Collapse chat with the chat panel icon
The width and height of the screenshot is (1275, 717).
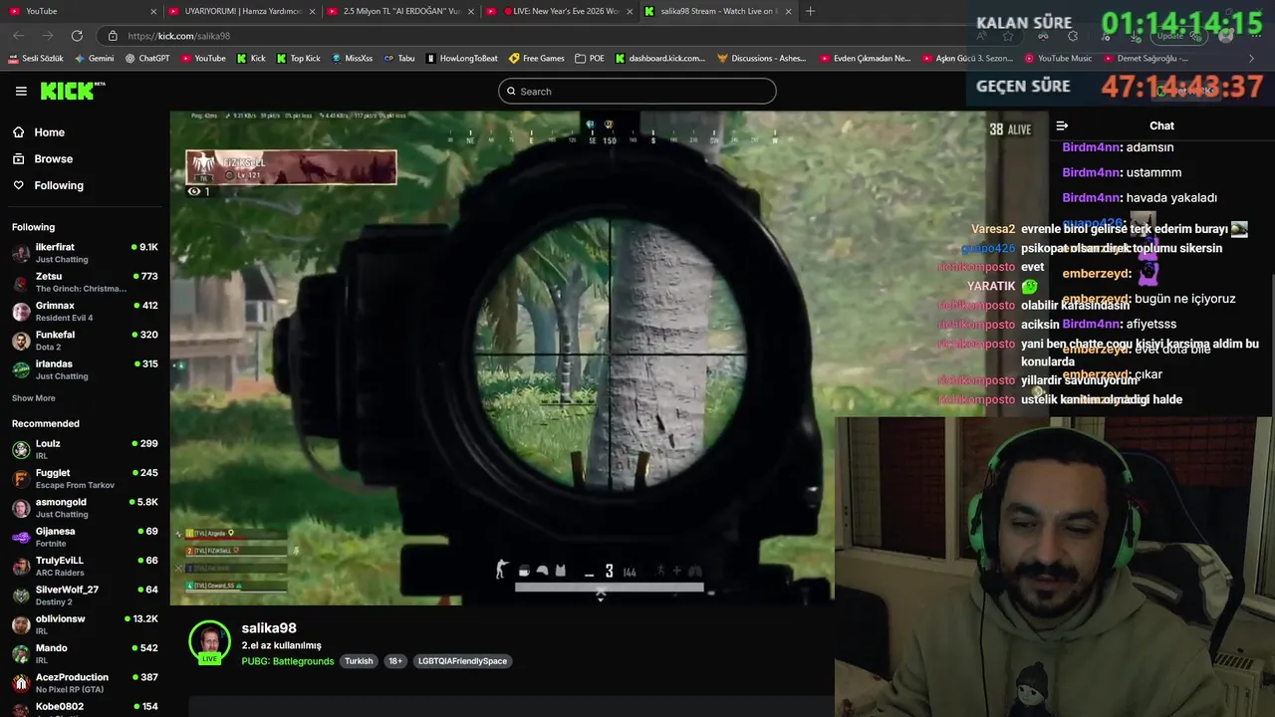coord(1062,125)
